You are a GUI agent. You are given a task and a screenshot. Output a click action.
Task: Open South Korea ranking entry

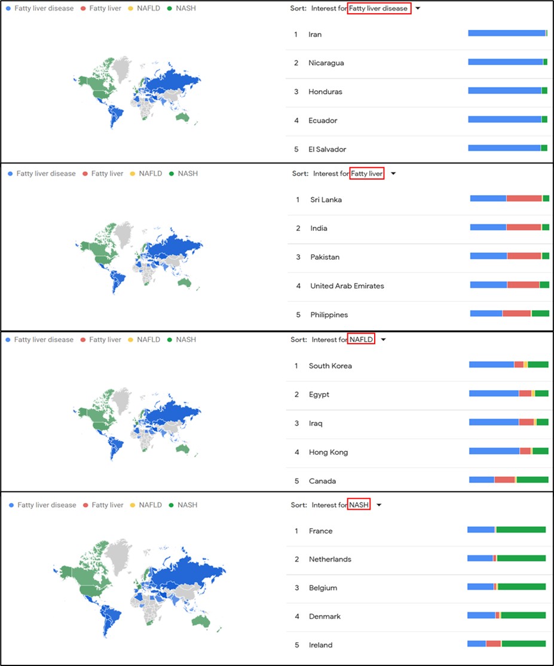pos(330,366)
